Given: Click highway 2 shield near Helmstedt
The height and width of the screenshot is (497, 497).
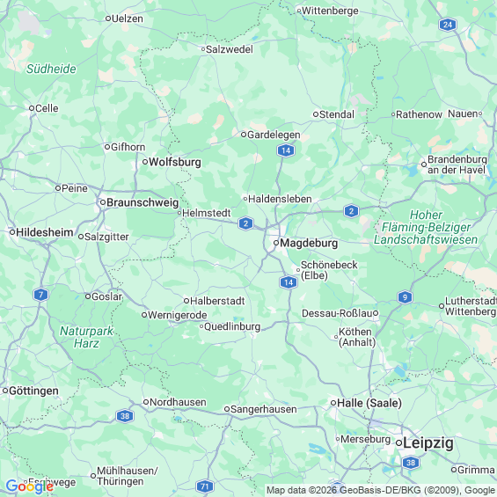Looking at the screenshot, I should tap(245, 223).
